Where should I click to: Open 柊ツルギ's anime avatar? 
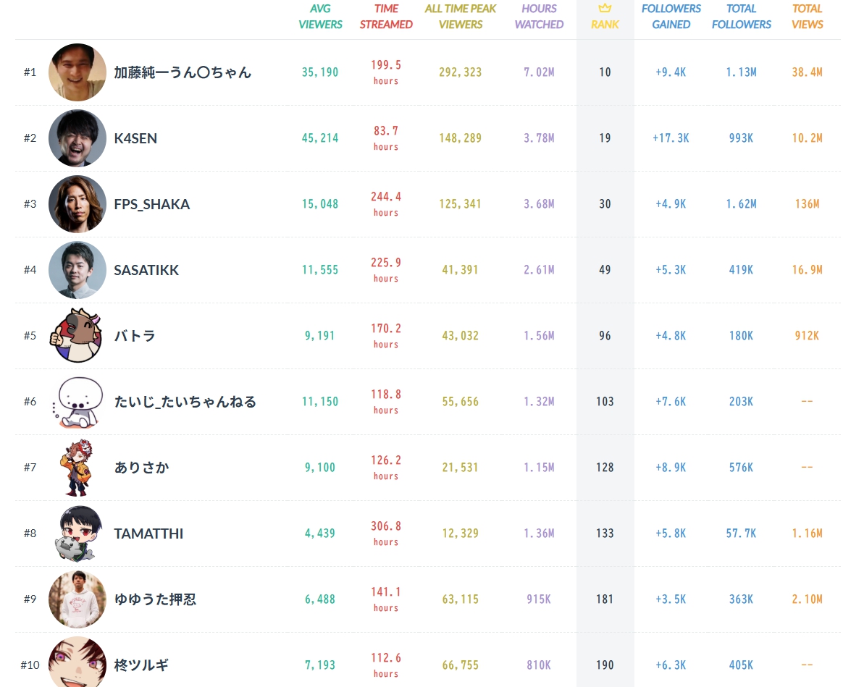pos(77,662)
